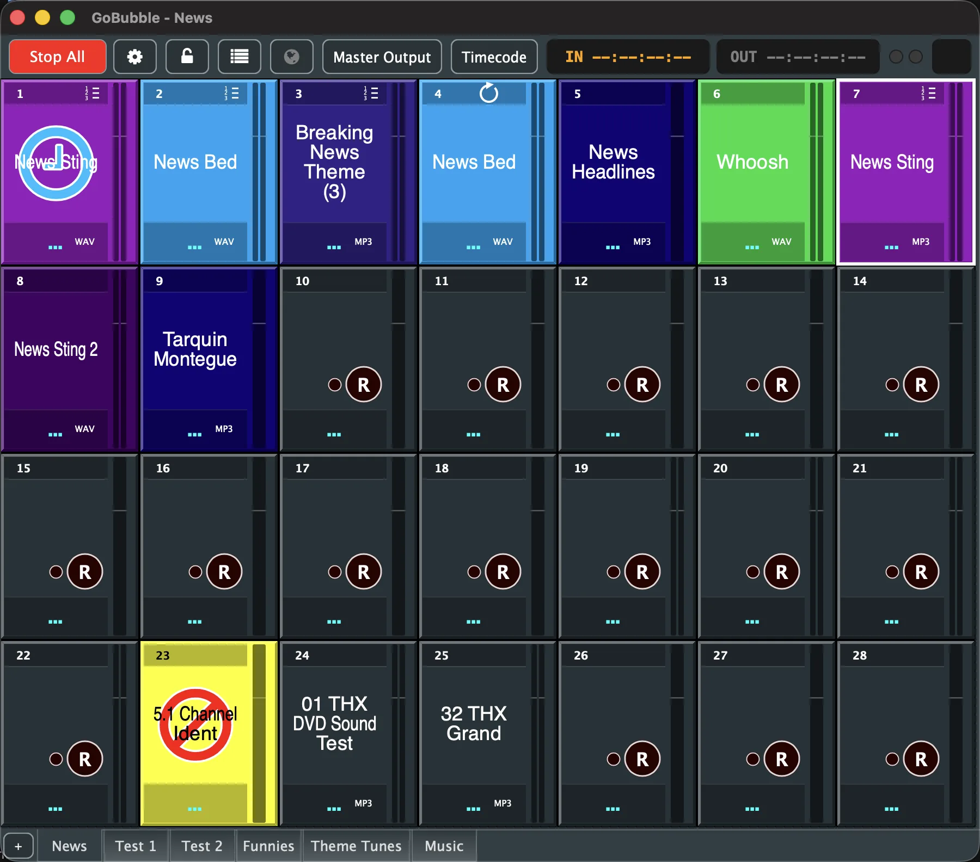This screenshot has height=862, width=980.
Task: Click the R record button on pad 11
Action: pyautogui.click(x=503, y=384)
